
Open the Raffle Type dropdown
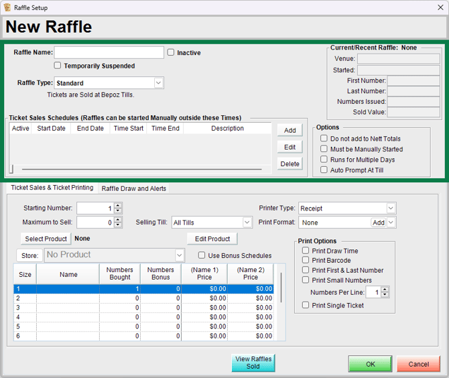point(158,83)
